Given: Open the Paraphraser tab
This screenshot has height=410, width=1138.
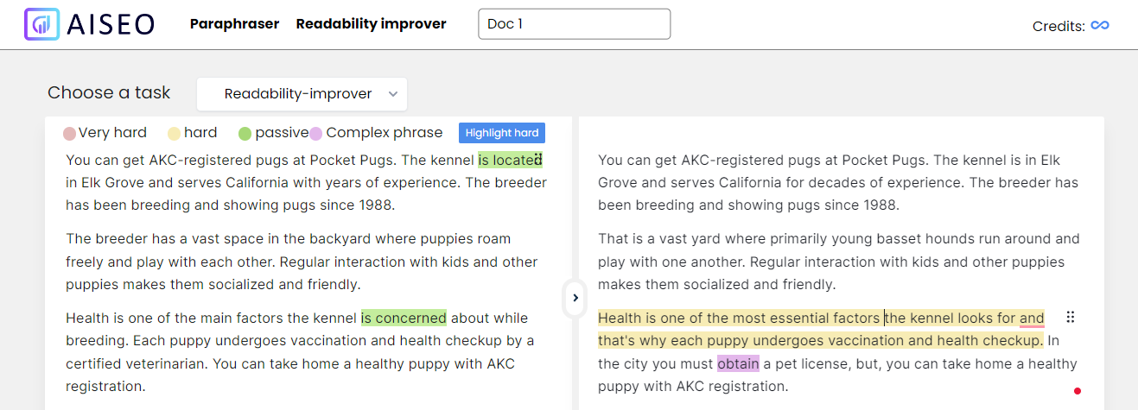Looking at the screenshot, I should (234, 24).
